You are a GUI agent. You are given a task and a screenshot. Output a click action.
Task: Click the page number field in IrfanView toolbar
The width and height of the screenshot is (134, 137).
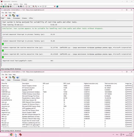click(x=50, y=7)
